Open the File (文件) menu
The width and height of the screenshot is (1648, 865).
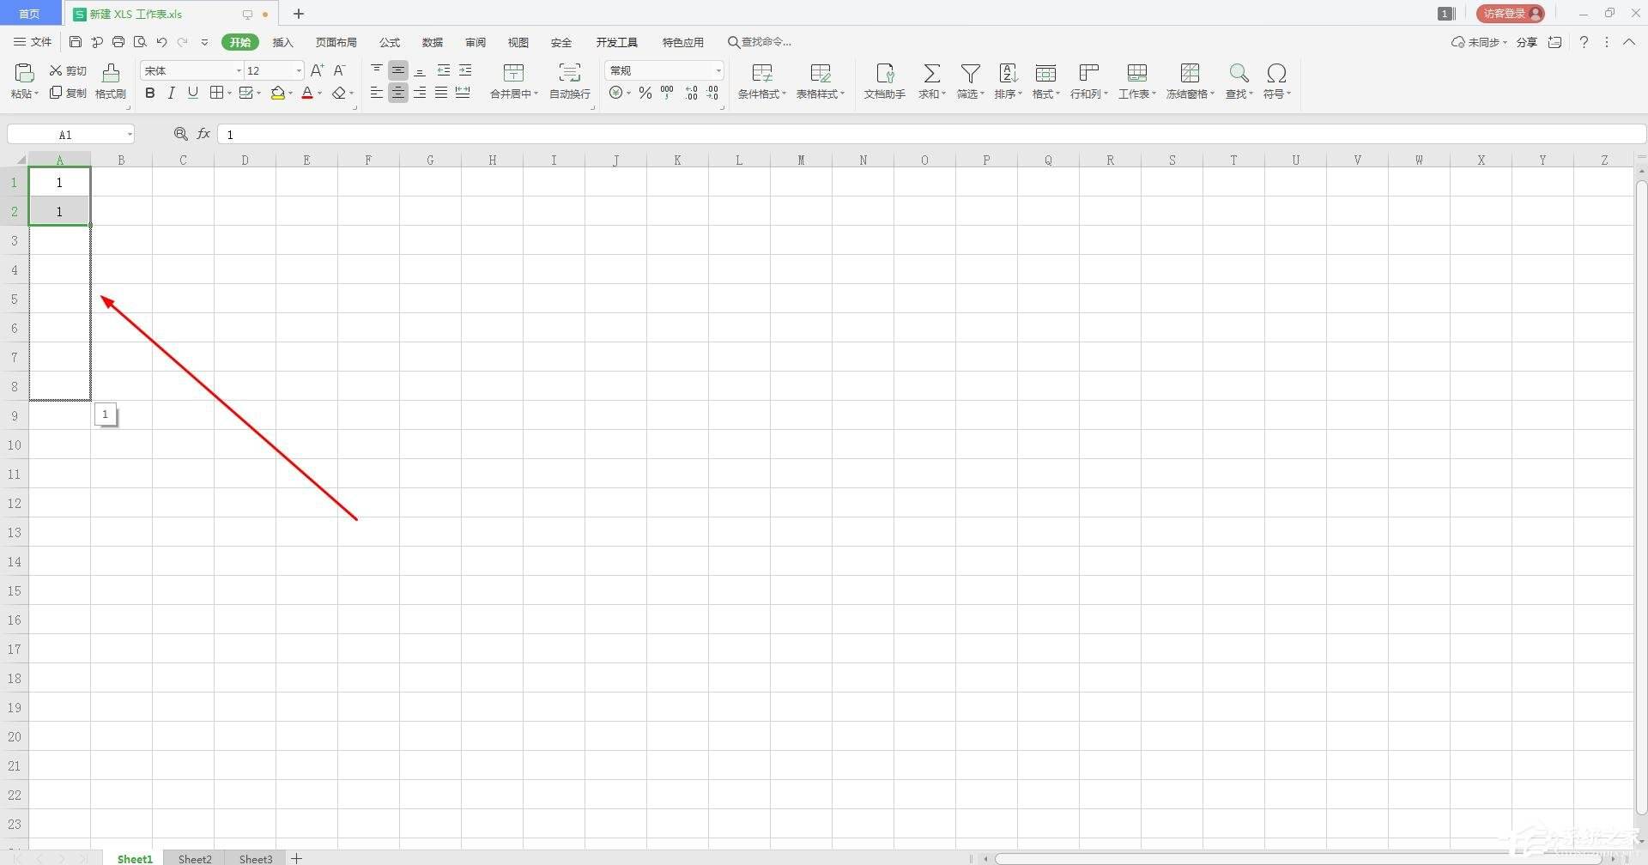pos(33,42)
